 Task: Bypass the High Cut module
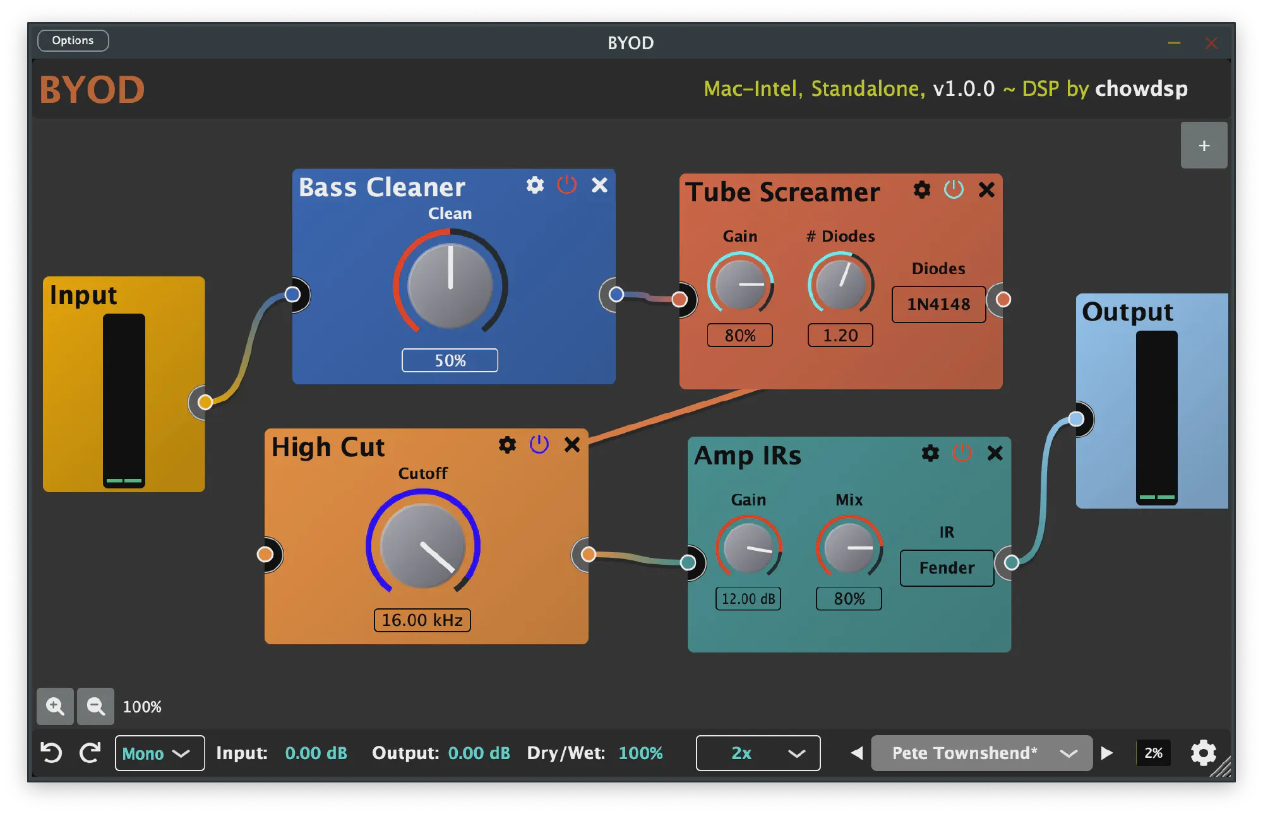pos(539,445)
